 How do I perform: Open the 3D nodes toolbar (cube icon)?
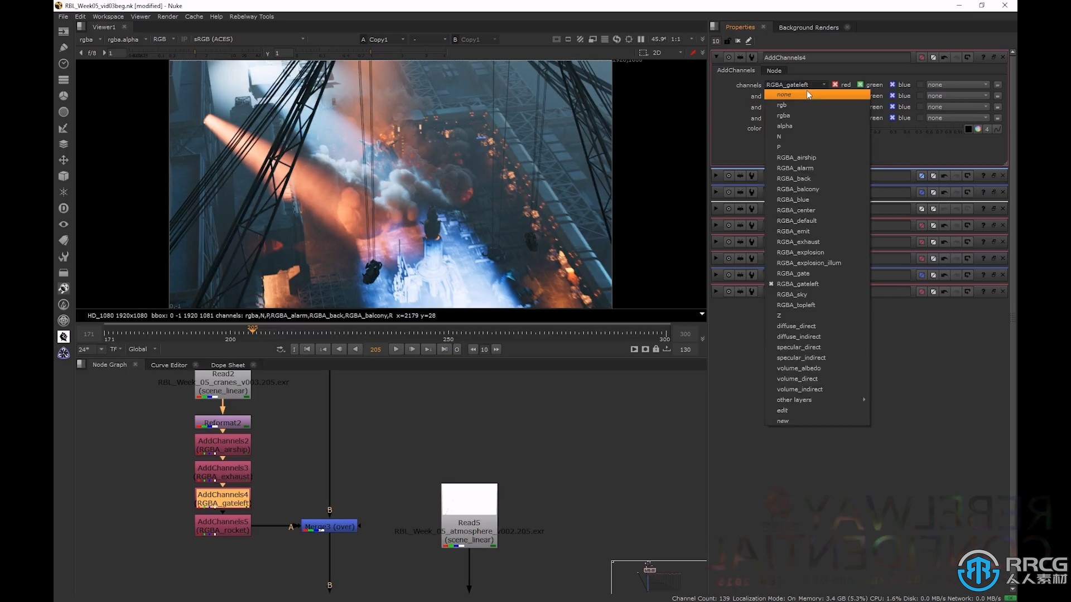(x=64, y=176)
